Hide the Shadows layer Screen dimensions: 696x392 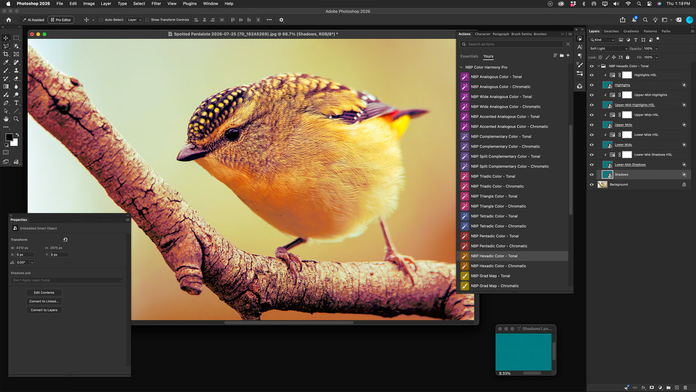click(592, 175)
